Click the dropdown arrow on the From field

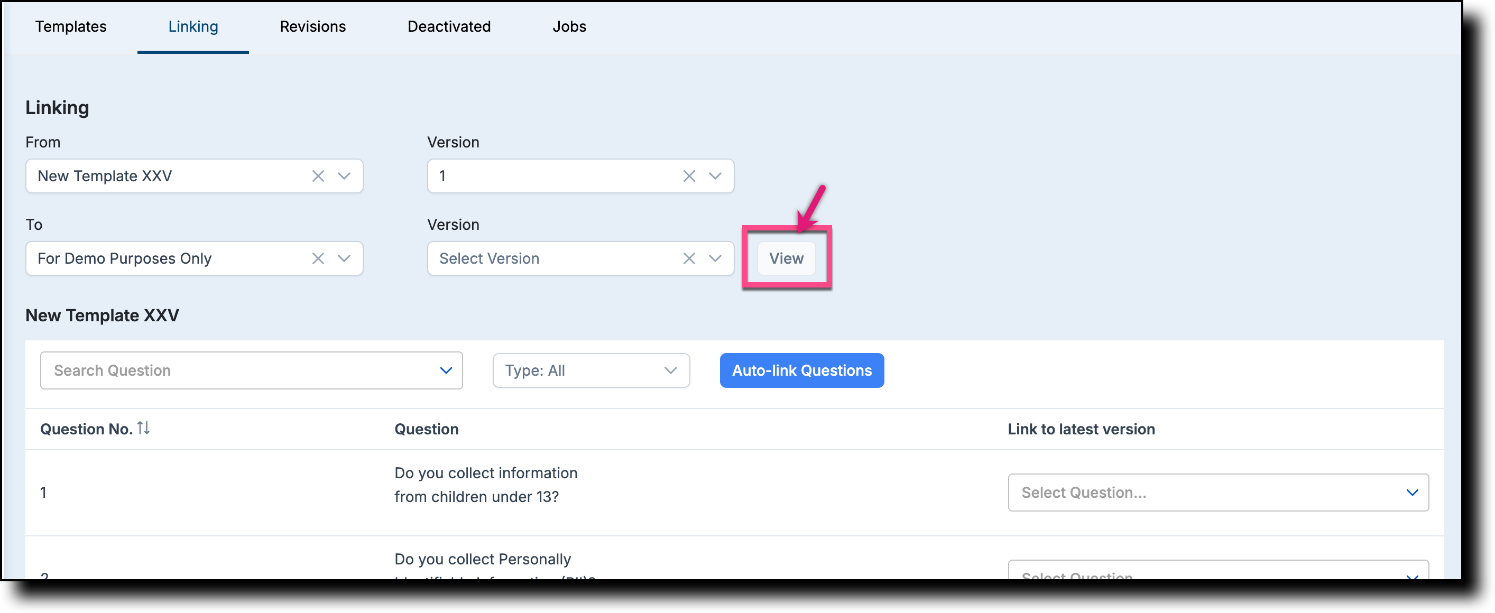344,176
